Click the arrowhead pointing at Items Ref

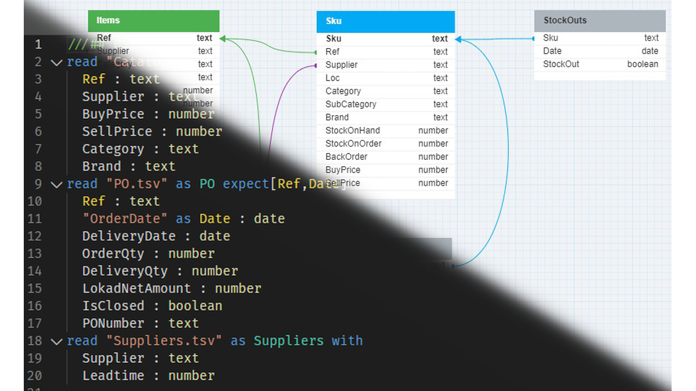223,39
